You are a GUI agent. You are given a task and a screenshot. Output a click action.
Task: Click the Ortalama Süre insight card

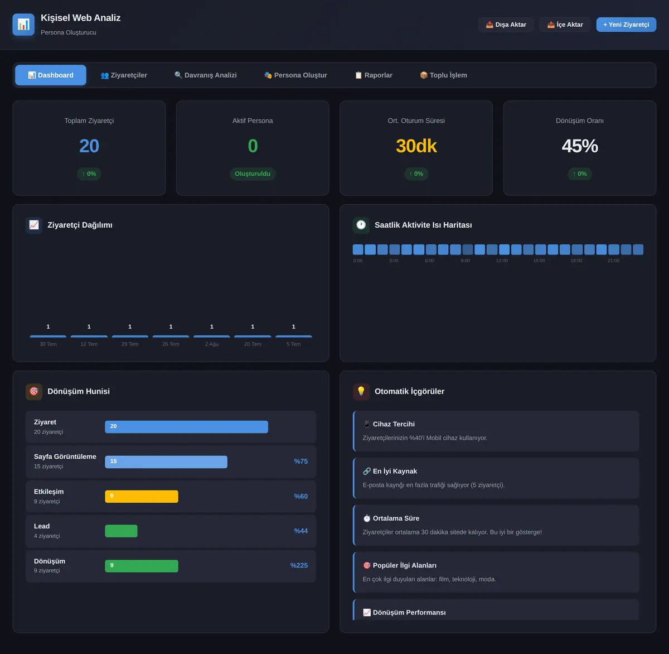(496, 526)
